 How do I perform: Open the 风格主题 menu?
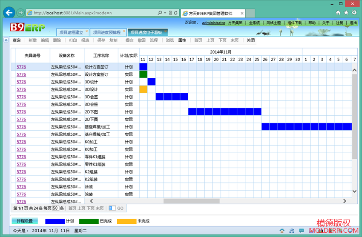point(273,23)
